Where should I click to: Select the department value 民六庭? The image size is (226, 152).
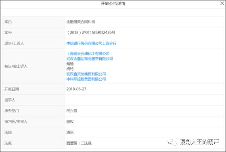click(72, 111)
